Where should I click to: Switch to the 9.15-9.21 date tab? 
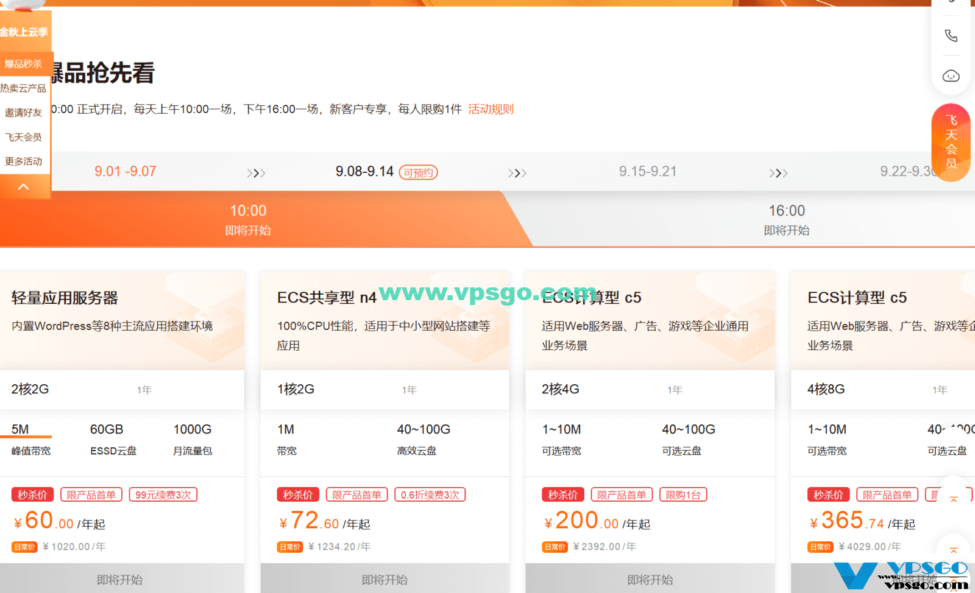pyautogui.click(x=648, y=172)
